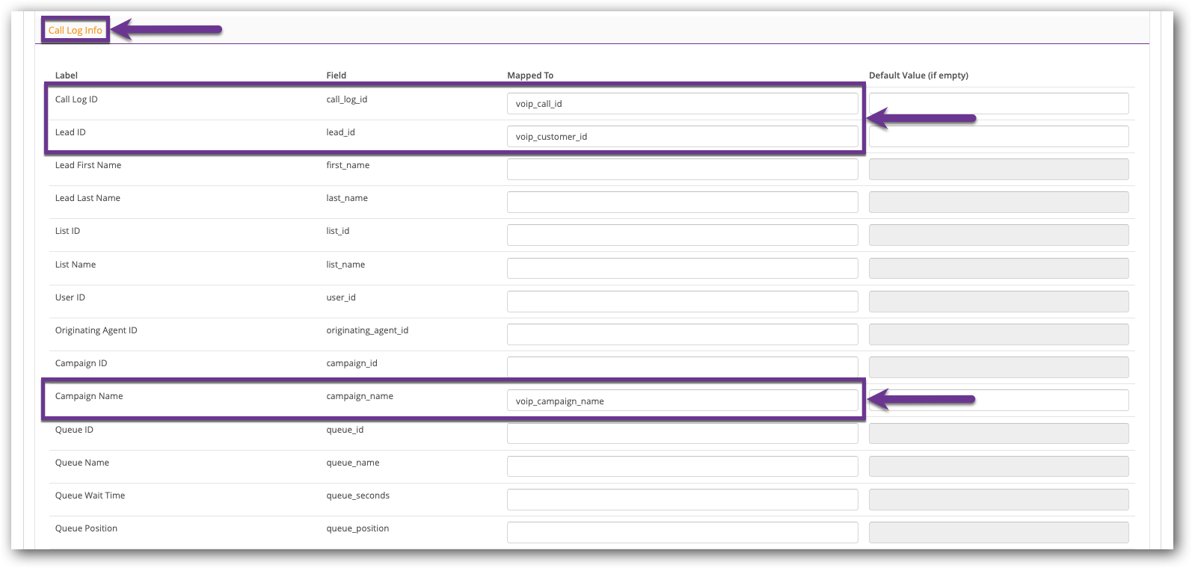
Task: Click Mapped To input for Originating Agent ID
Action: (682, 334)
